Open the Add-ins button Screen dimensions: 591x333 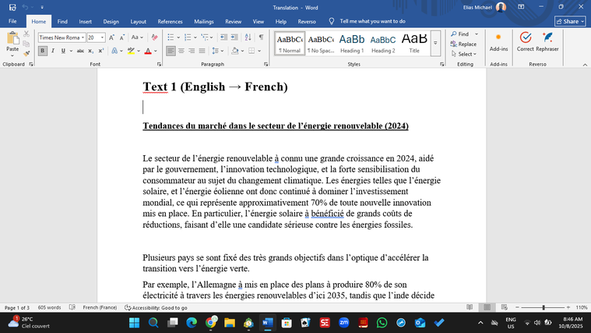click(x=498, y=41)
